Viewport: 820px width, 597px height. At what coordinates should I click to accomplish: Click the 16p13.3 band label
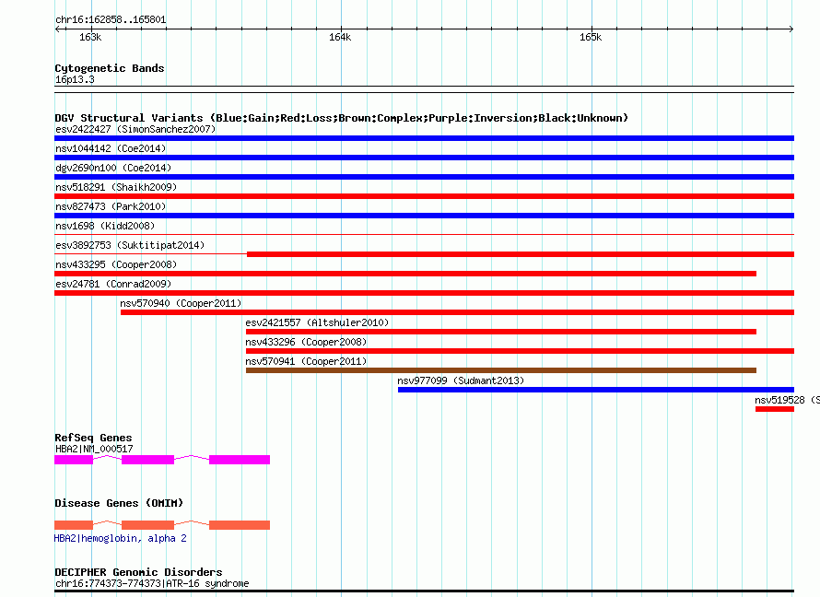75,79
